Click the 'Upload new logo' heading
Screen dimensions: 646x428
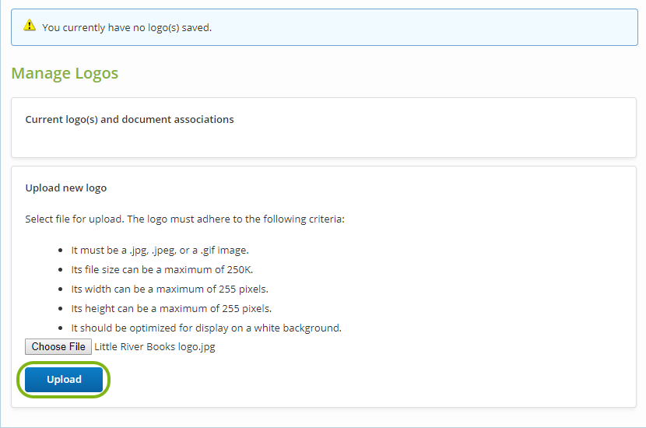point(66,188)
